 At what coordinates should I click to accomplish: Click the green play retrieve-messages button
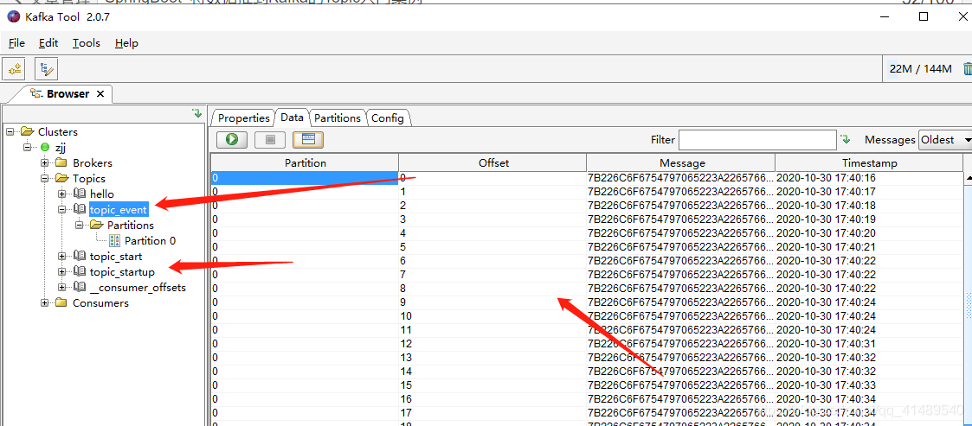coord(232,140)
